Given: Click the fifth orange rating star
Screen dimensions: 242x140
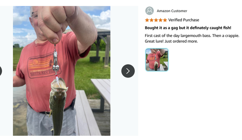Looking at the screenshot, I should (x=165, y=20).
